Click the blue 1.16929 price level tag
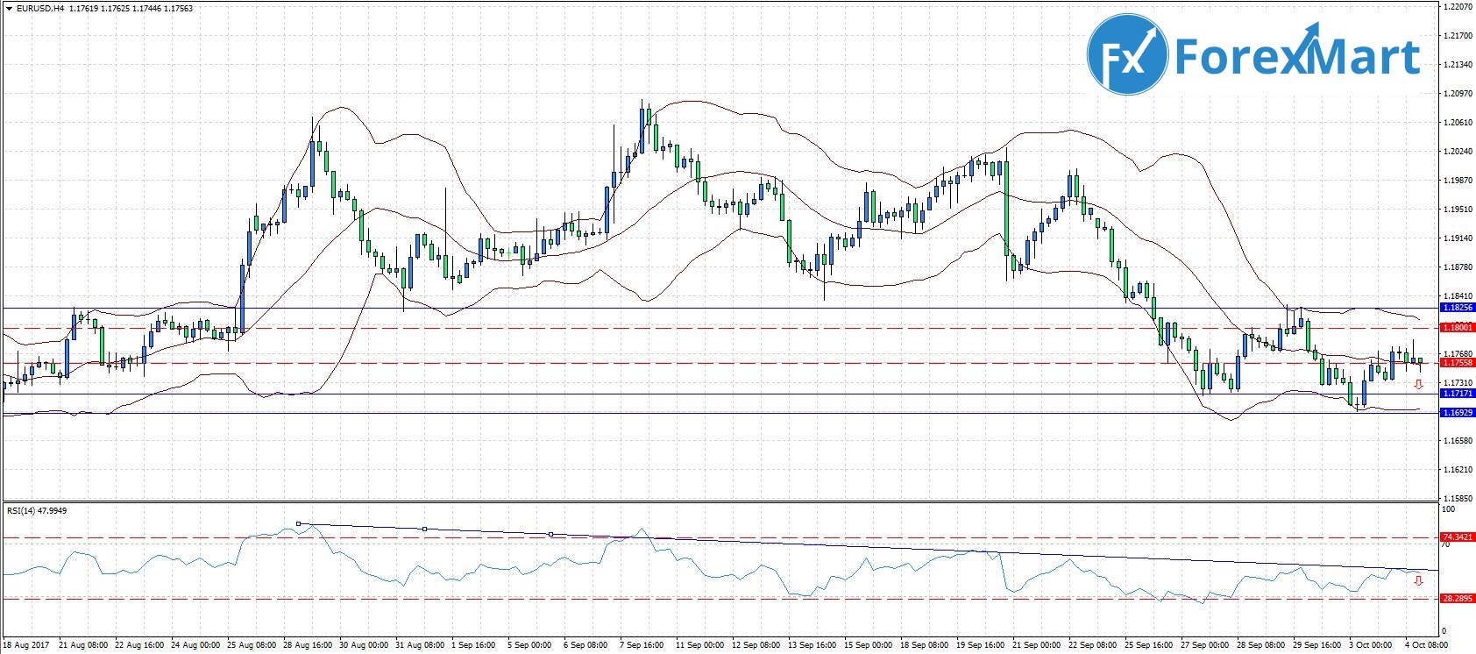The width and height of the screenshot is (1476, 654). tap(1458, 413)
